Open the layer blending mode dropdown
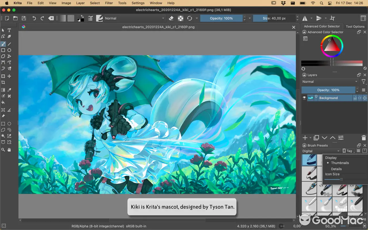 pos(329,81)
